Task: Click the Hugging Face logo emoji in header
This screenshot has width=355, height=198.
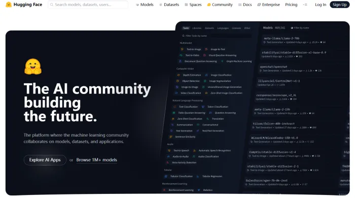Action: [9, 5]
